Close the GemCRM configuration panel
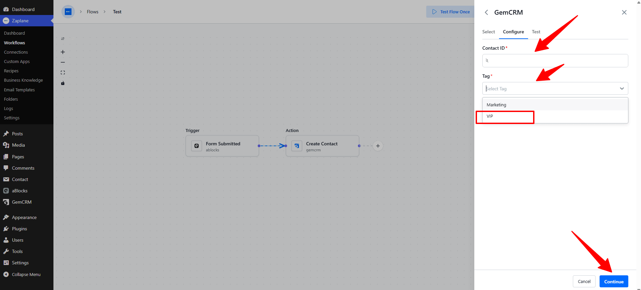The width and height of the screenshot is (641, 290). point(624,12)
